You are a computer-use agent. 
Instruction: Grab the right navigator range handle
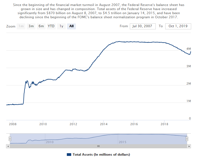click(x=187, y=139)
